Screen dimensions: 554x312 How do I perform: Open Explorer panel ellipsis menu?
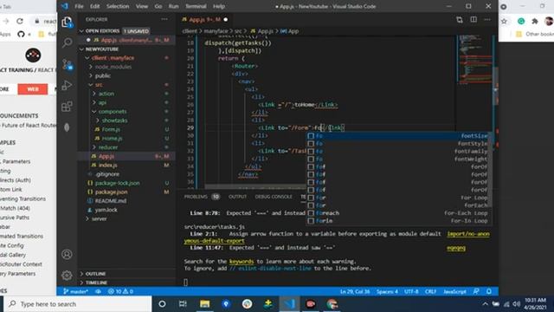pyautogui.click(x=164, y=19)
